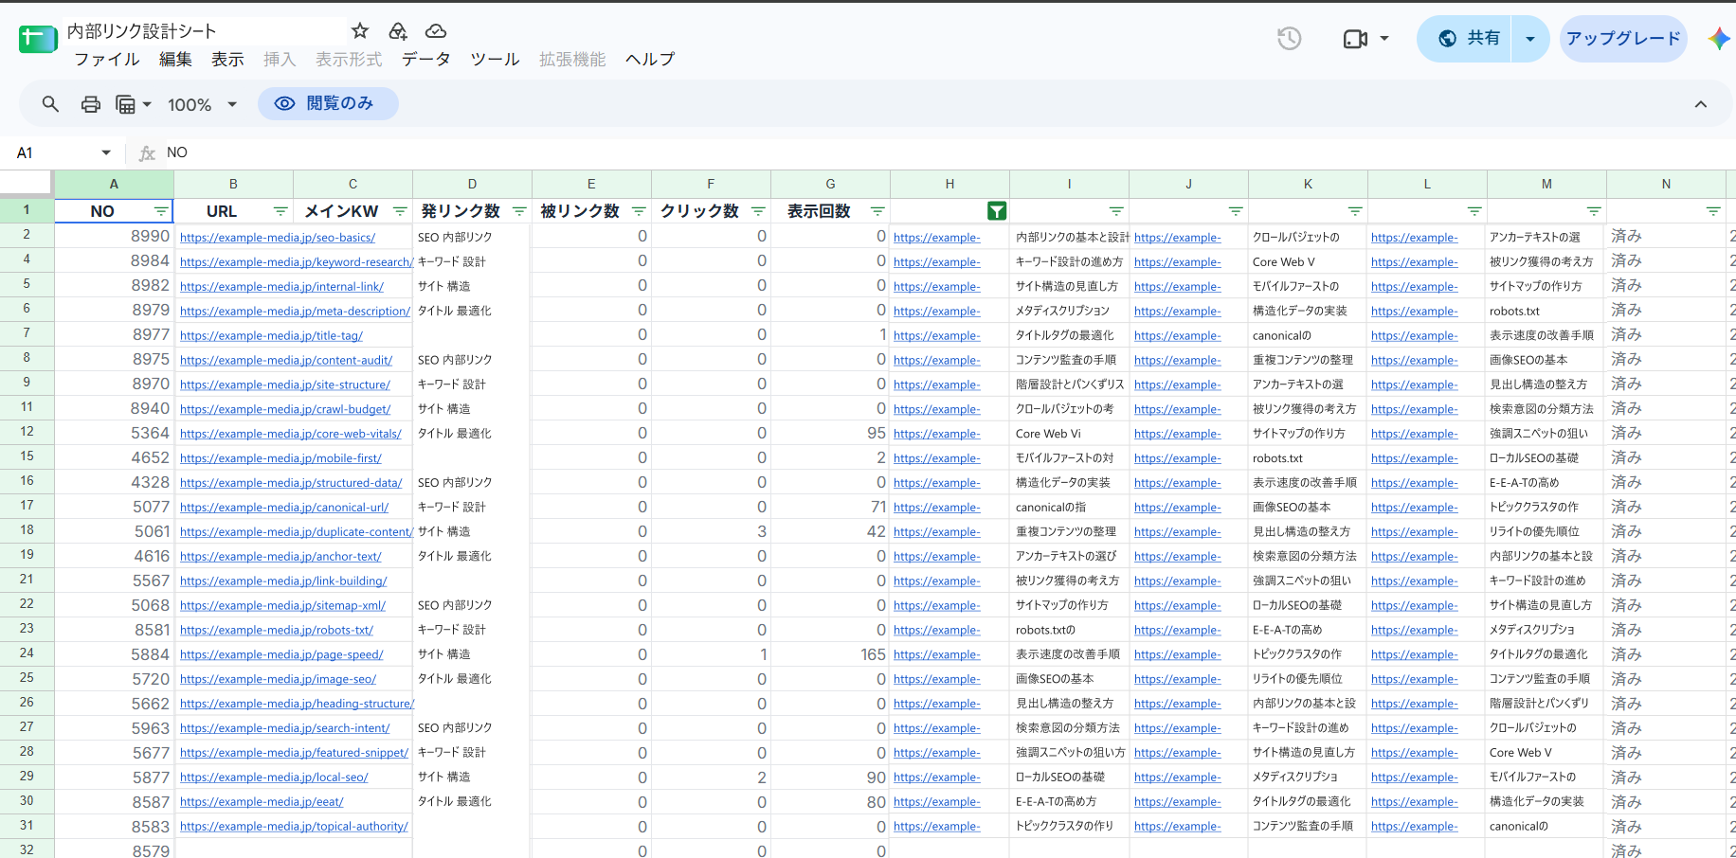Open filter icon on メインKW header

pos(400,211)
